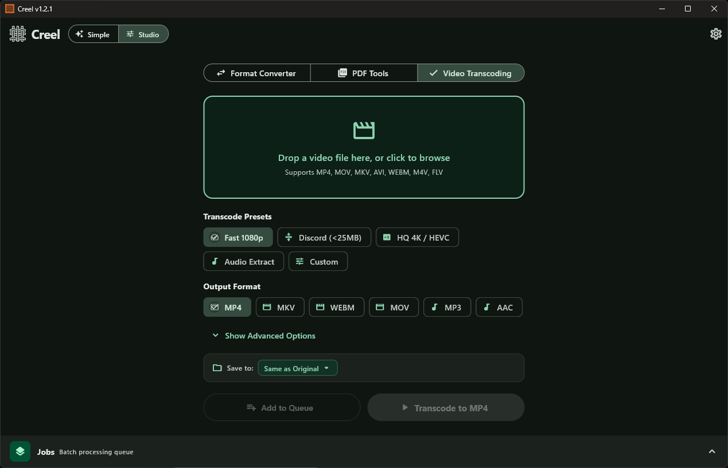Select the Audio Extract preset
The height and width of the screenshot is (468, 728).
pos(243,261)
